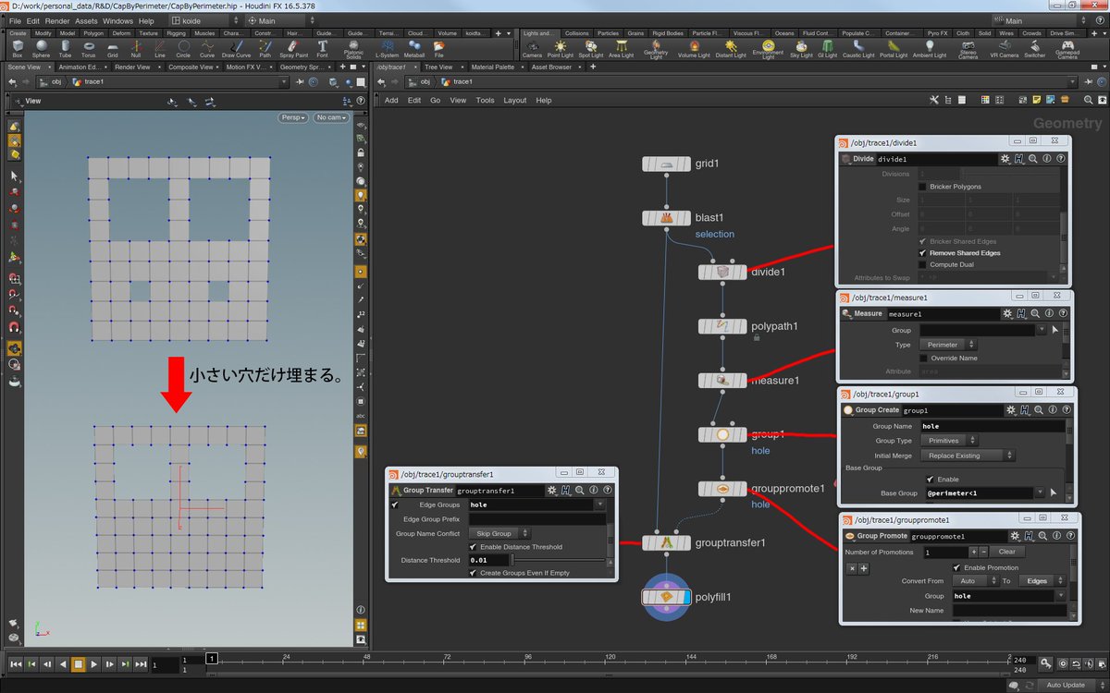Open the Render menu

click(56, 20)
